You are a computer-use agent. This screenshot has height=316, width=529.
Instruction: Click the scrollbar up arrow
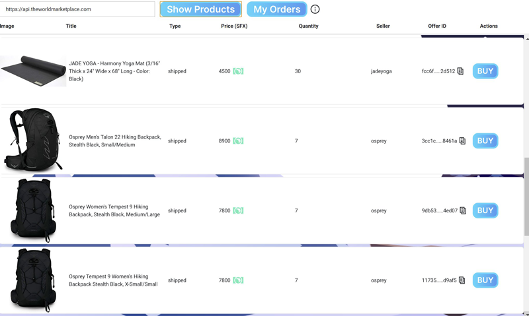pyautogui.click(x=526, y=38)
